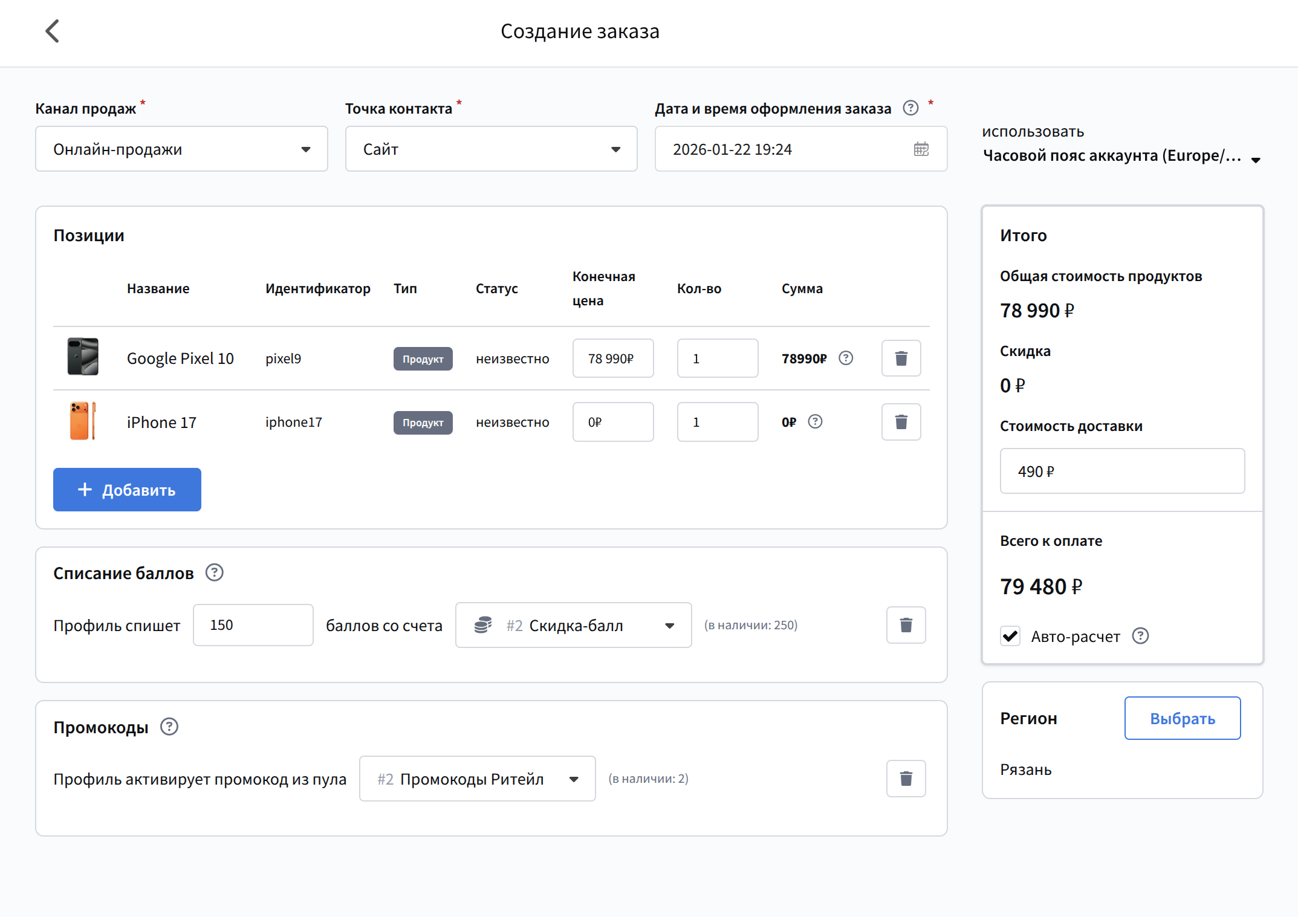Expand the Канал продаж dropdown
The height and width of the screenshot is (917, 1298).
(181, 149)
